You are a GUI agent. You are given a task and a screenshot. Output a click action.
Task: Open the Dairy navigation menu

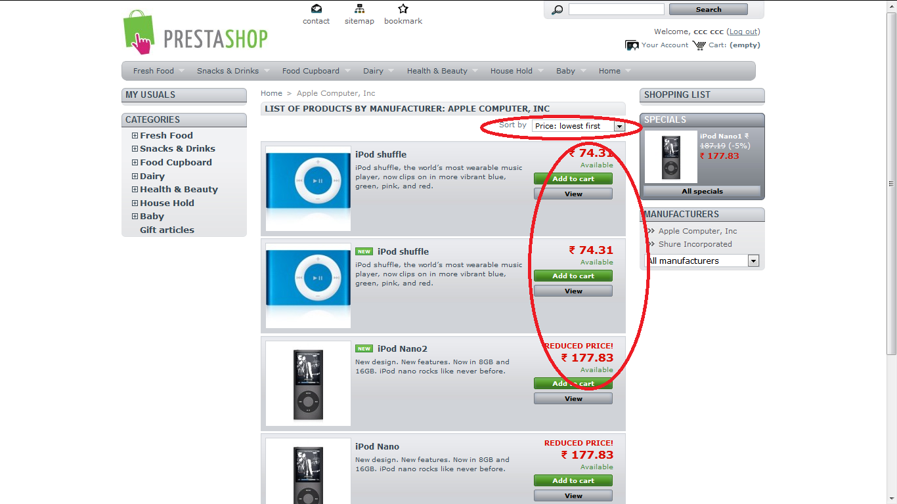click(373, 71)
